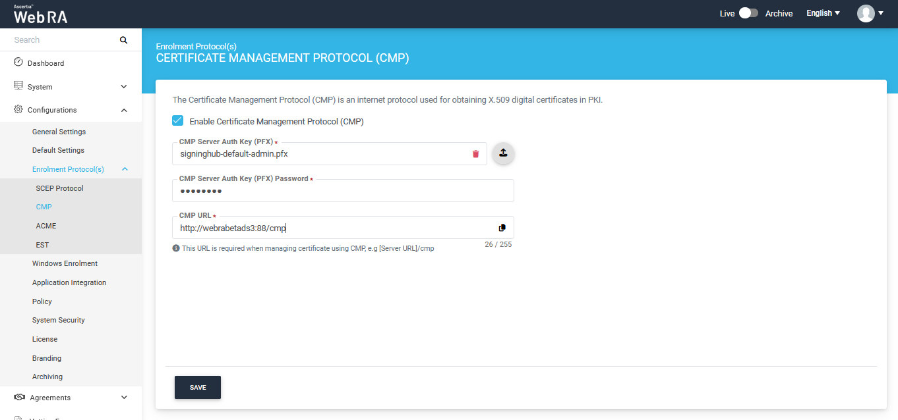
Task: Select ACME in the sidebar
Action: (x=46, y=226)
